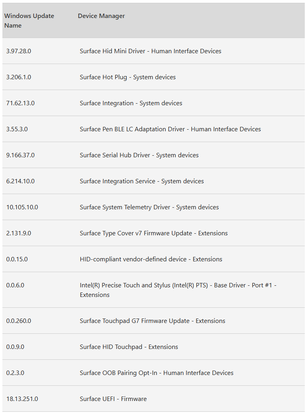Click Surface UEFI - Firmware entry

pyautogui.click(x=113, y=399)
